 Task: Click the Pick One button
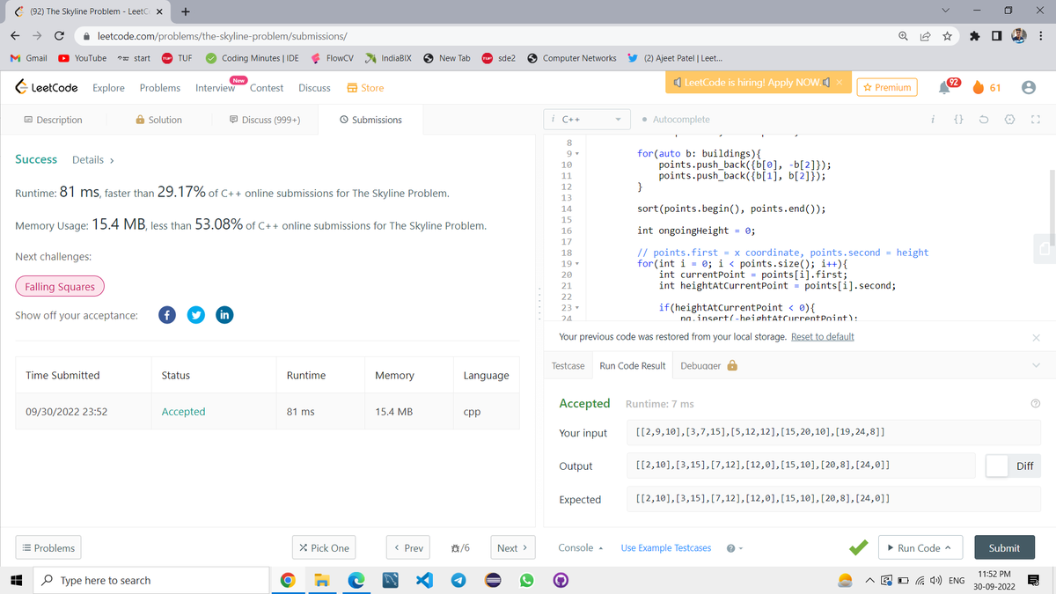click(324, 547)
